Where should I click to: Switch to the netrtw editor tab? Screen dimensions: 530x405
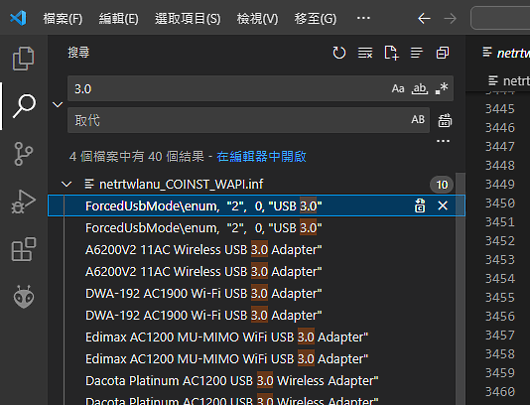pos(506,53)
